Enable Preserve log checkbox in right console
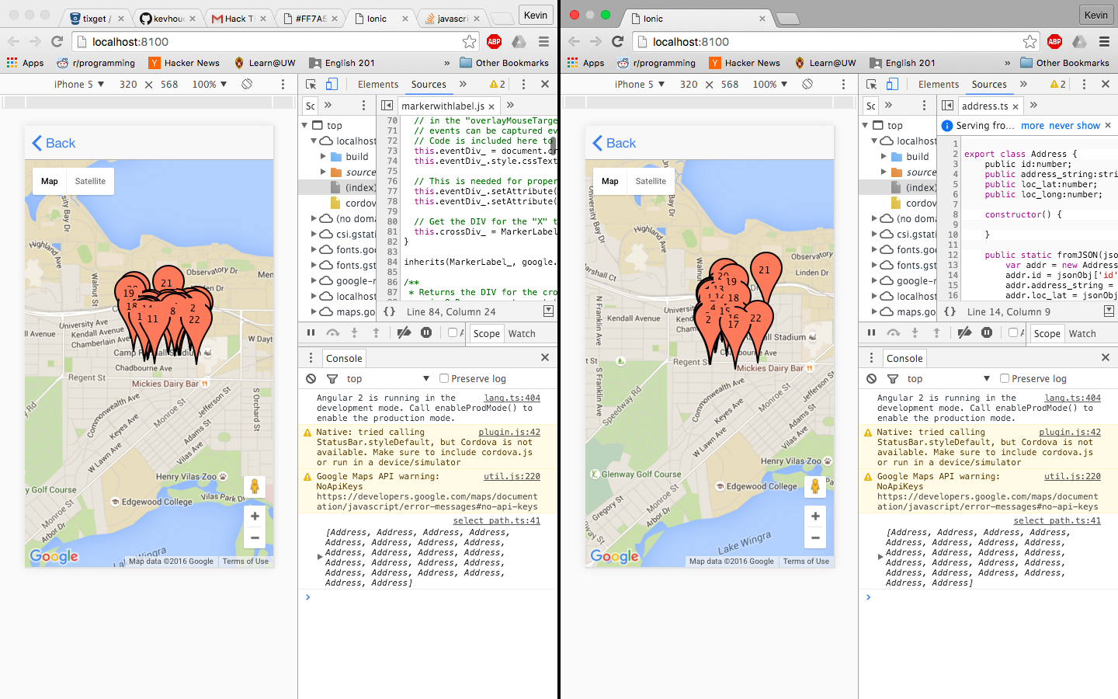This screenshot has width=1118, height=699. tap(1005, 378)
